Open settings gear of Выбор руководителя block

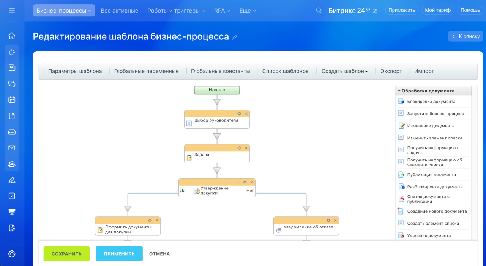click(239, 113)
